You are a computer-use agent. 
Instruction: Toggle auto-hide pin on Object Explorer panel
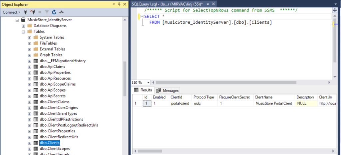point(119,4)
